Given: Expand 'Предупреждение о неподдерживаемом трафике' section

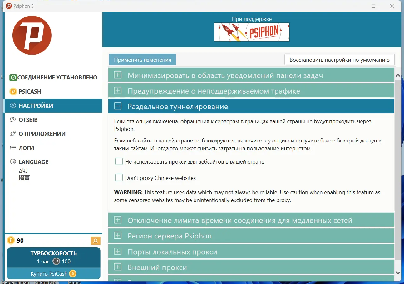Looking at the screenshot, I should [251, 91].
